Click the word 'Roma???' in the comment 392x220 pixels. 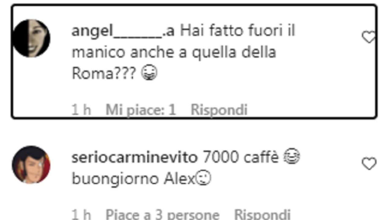tap(104, 73)
